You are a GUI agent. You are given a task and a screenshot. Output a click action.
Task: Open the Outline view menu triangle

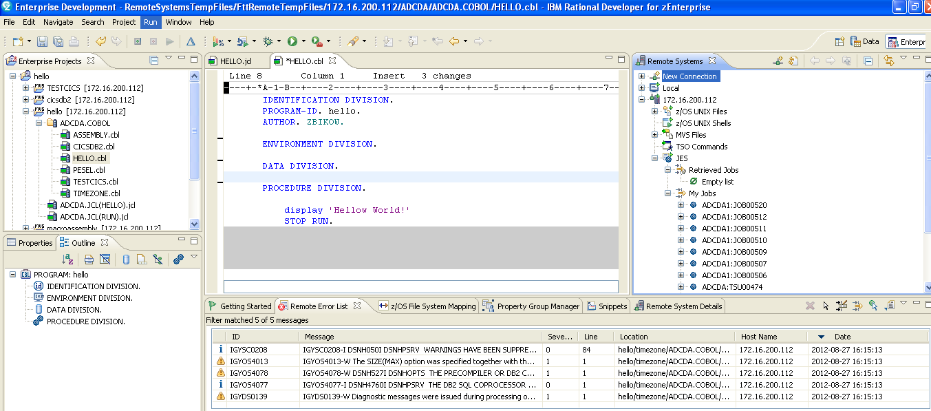(193, 257)
